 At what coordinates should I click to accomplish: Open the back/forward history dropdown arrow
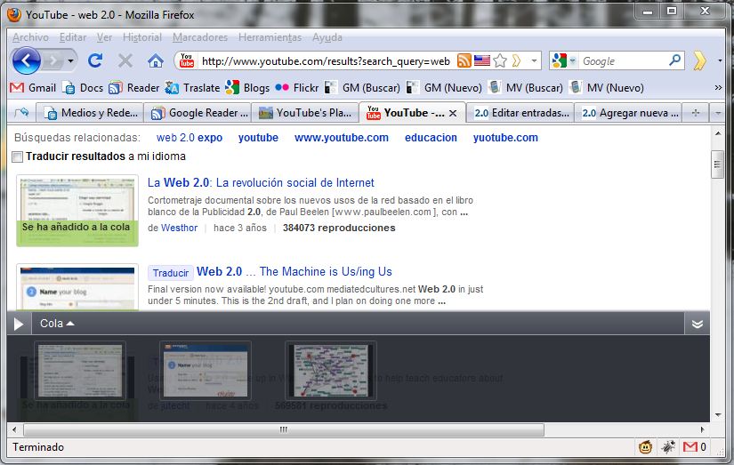[x=70, y=60]
